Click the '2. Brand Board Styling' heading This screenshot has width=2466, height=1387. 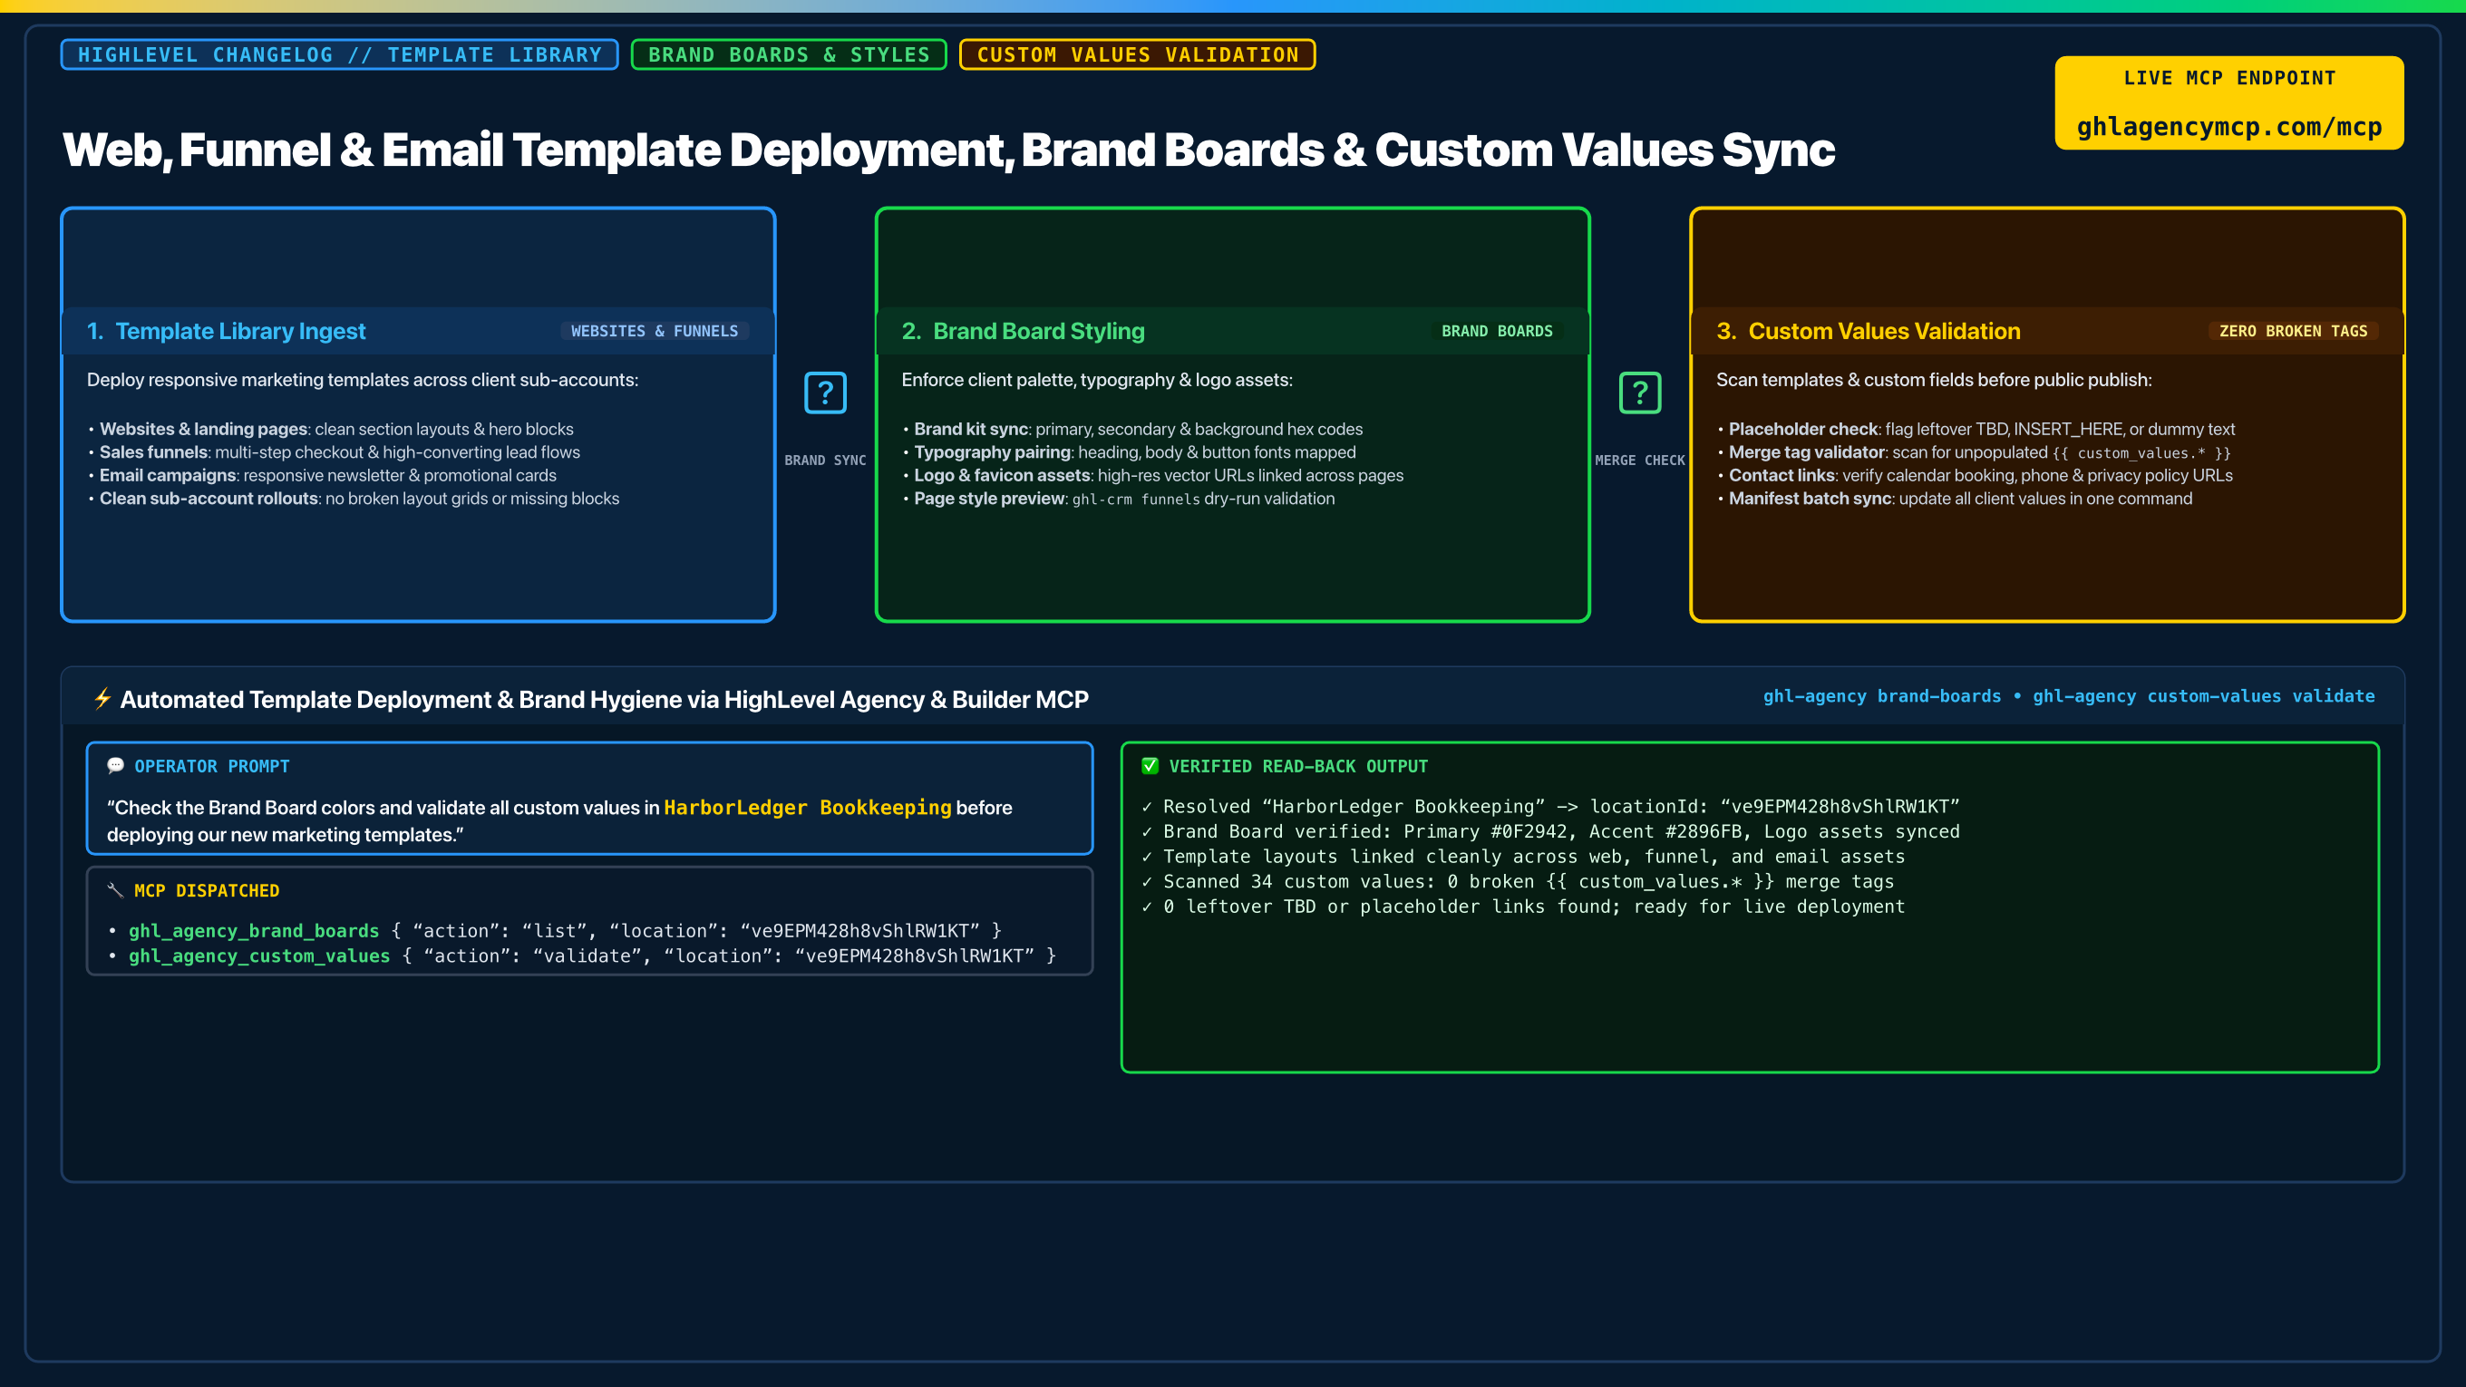pos(1023,331)
